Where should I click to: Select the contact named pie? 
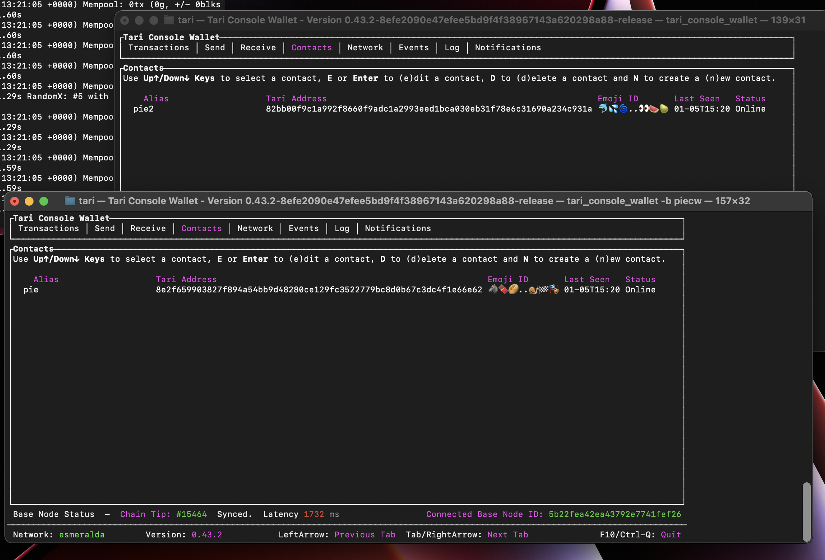31,289
